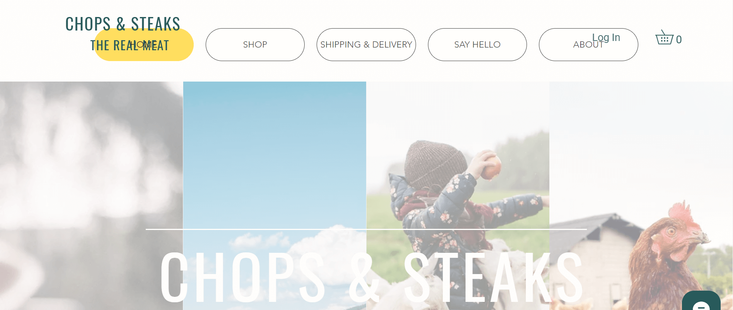The height and width of the screenshot is (310, 733).
Task: Click the white horizontal line above hero title
Action: (x=366, y=229)
